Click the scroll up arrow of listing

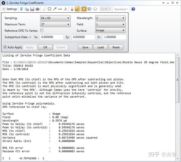178,55
